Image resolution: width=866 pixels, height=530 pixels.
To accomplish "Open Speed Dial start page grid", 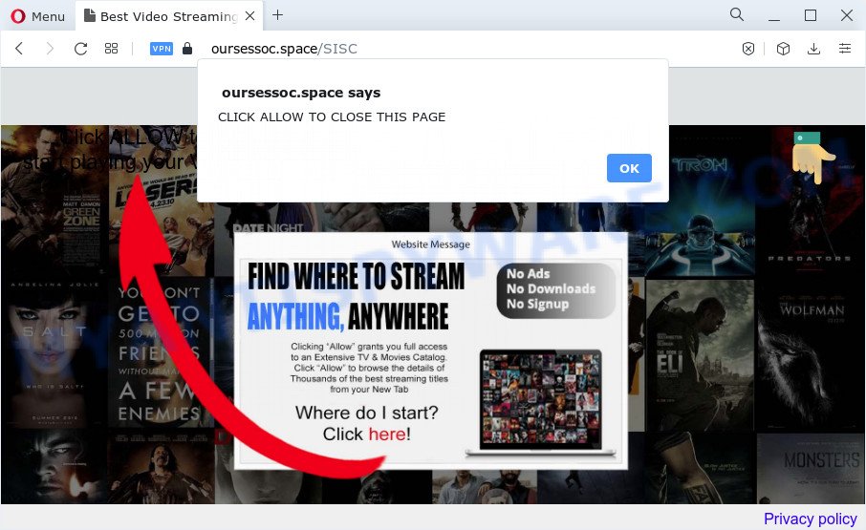I will tap(111, 49).
